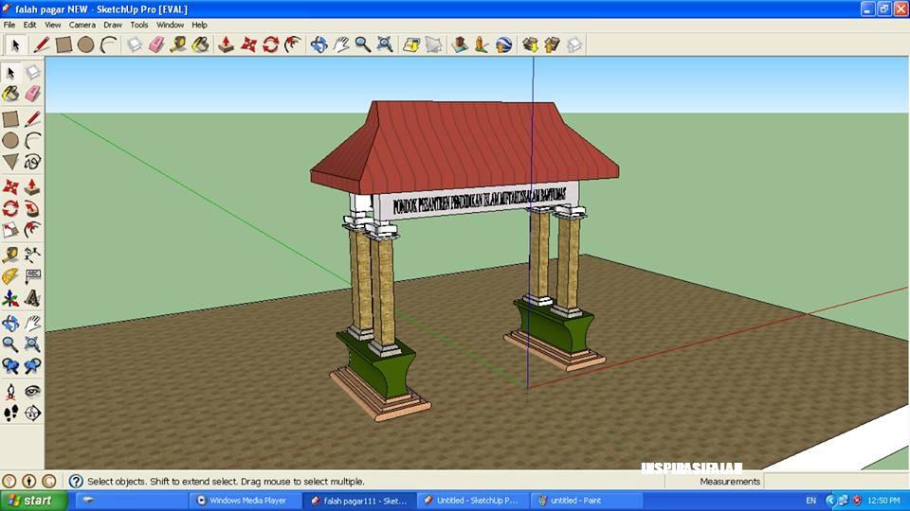Activate Follow Me tool in left toolset
910x511 pixels.
coord(32,208)
